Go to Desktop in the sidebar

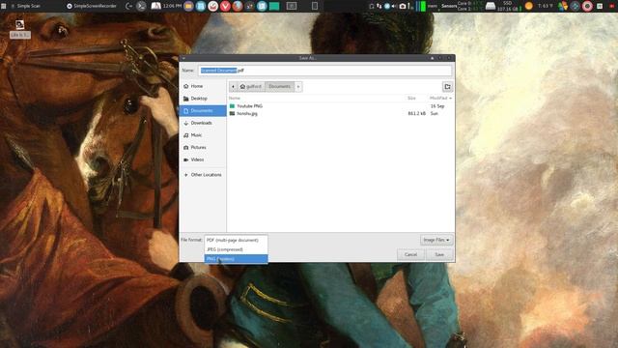pyautogui.click(x=203, y=99)
